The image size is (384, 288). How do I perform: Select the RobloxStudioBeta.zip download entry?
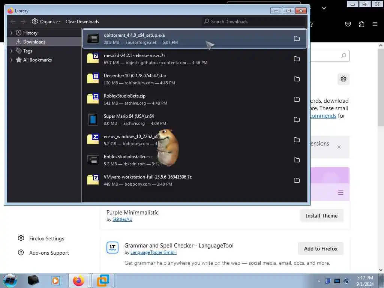coord(195,99)
